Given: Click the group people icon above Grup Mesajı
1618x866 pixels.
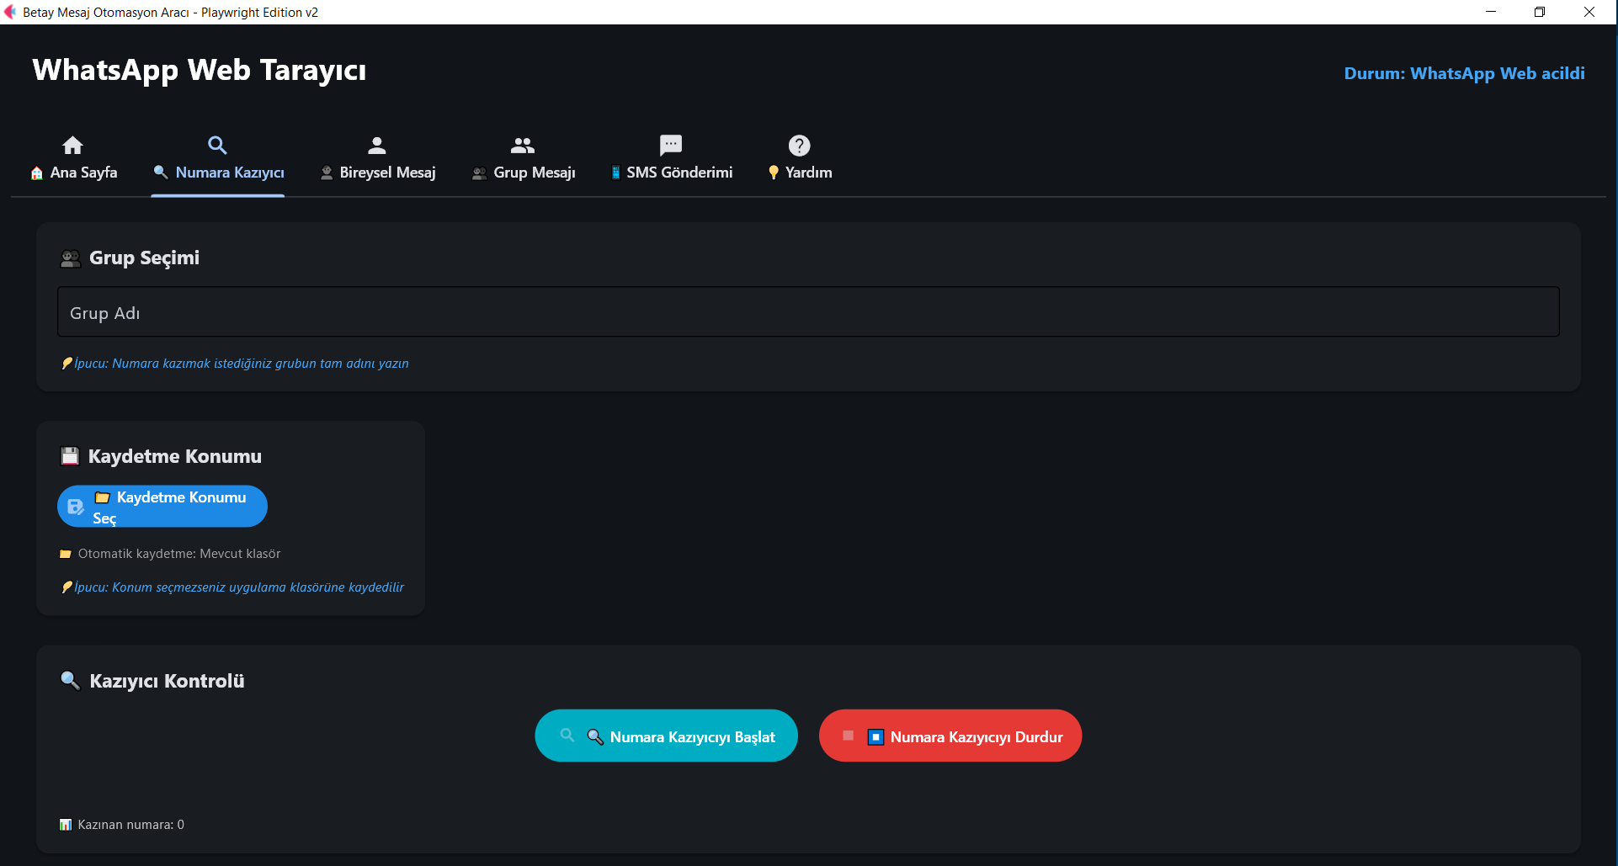Looking at the screenshot, I should coord(523,145).
